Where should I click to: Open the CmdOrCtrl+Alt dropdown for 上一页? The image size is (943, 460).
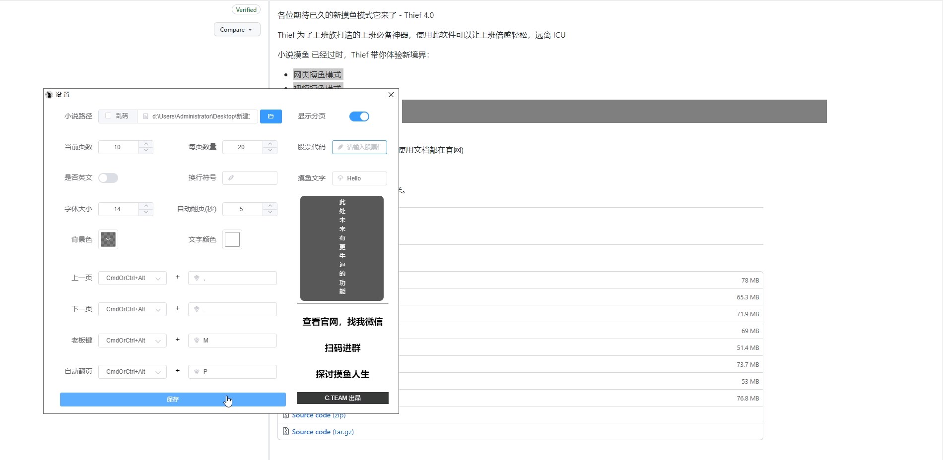132,278
